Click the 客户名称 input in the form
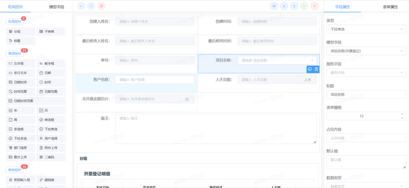 tap(155, 79)
